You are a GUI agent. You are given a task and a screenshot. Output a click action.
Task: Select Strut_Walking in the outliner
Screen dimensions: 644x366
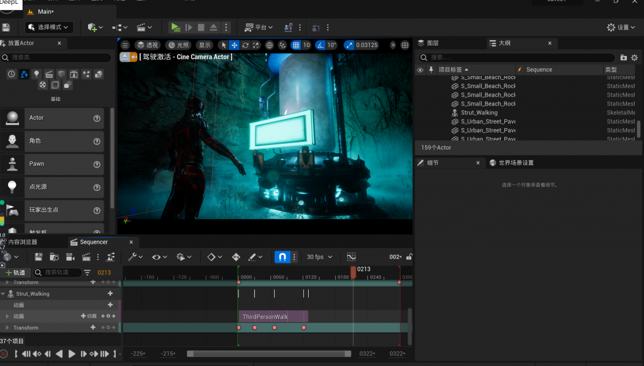click(x=479, y=113)
